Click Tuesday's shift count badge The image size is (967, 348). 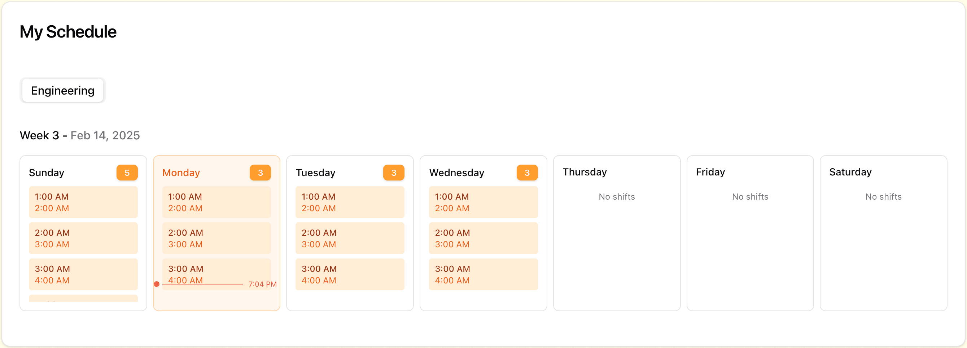coord(393,173)
